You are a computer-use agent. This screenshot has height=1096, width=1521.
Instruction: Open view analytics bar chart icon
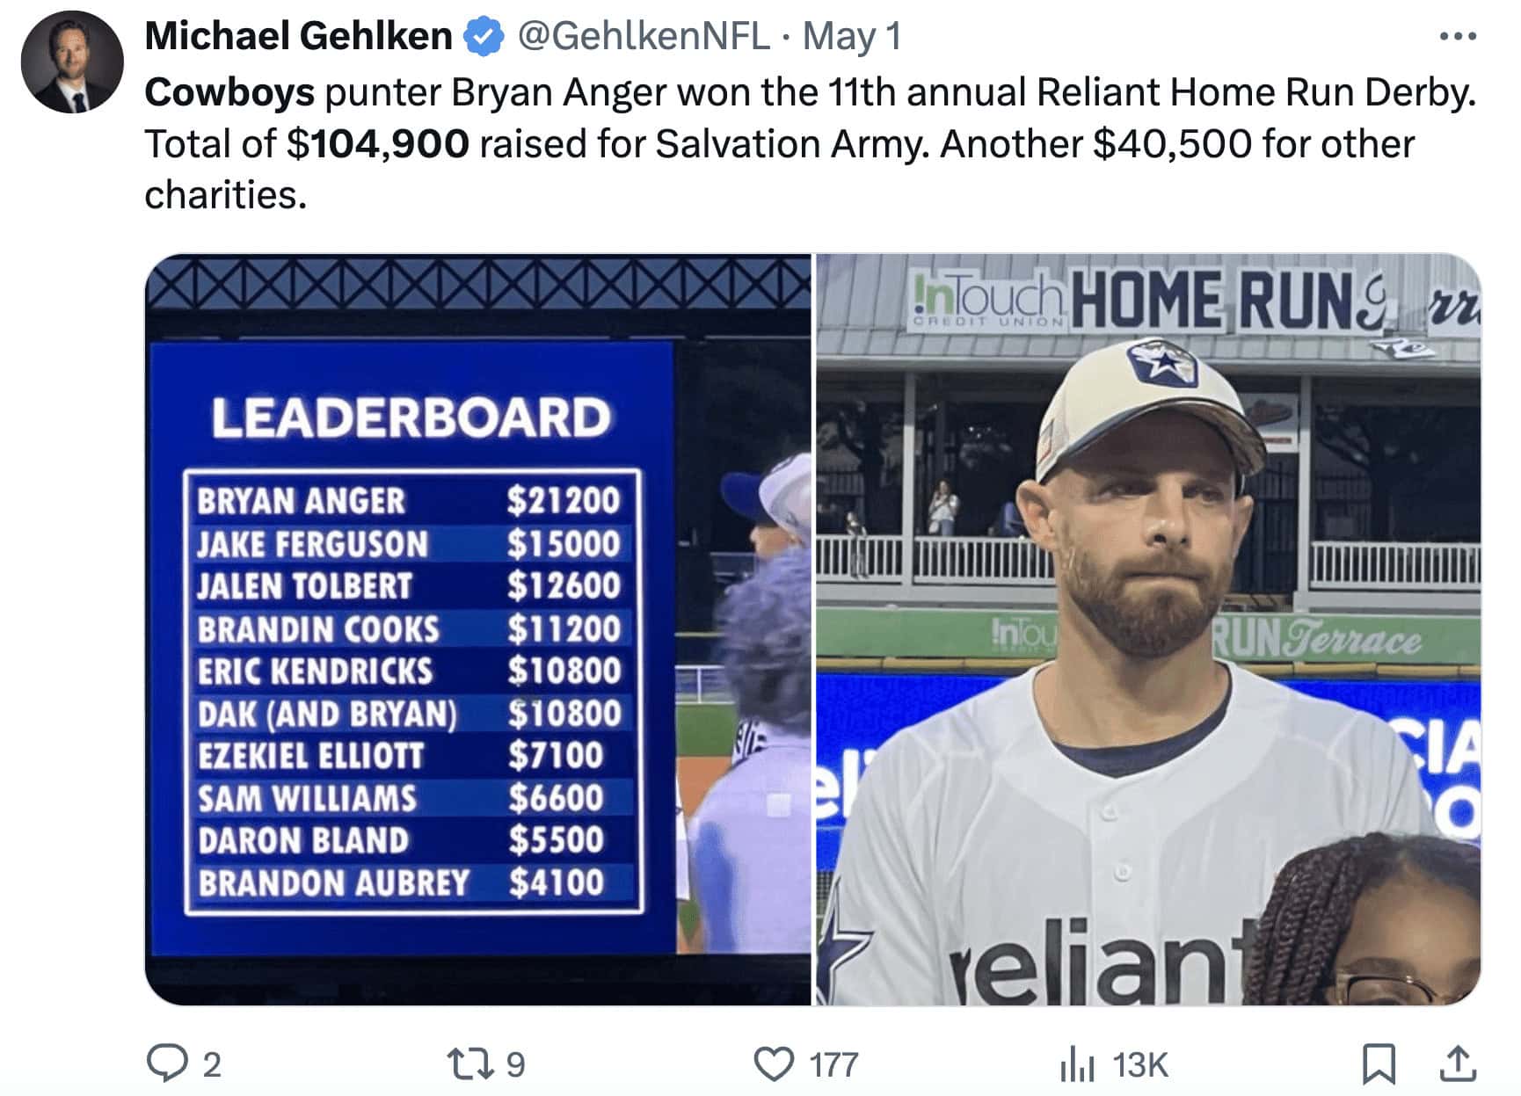(1076, 1064)
